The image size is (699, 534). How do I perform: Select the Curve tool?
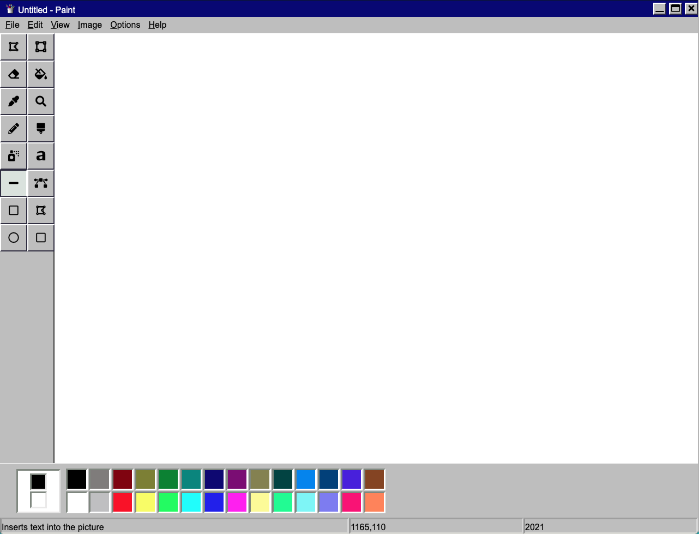coord(41,183)
